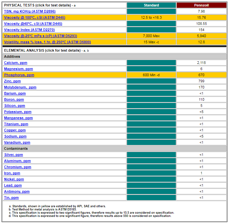This screenshot has height=224, width=229.
Task: Open the Chromium, ppm link
Action: coord(17,167)
